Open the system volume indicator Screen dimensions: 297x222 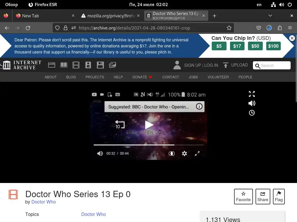tap(281, 5)
